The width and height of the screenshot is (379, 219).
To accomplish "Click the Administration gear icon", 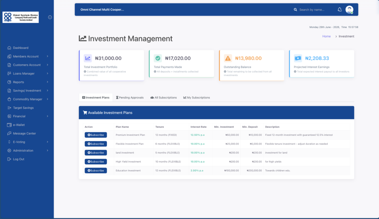I will click(x=9, y=151).
